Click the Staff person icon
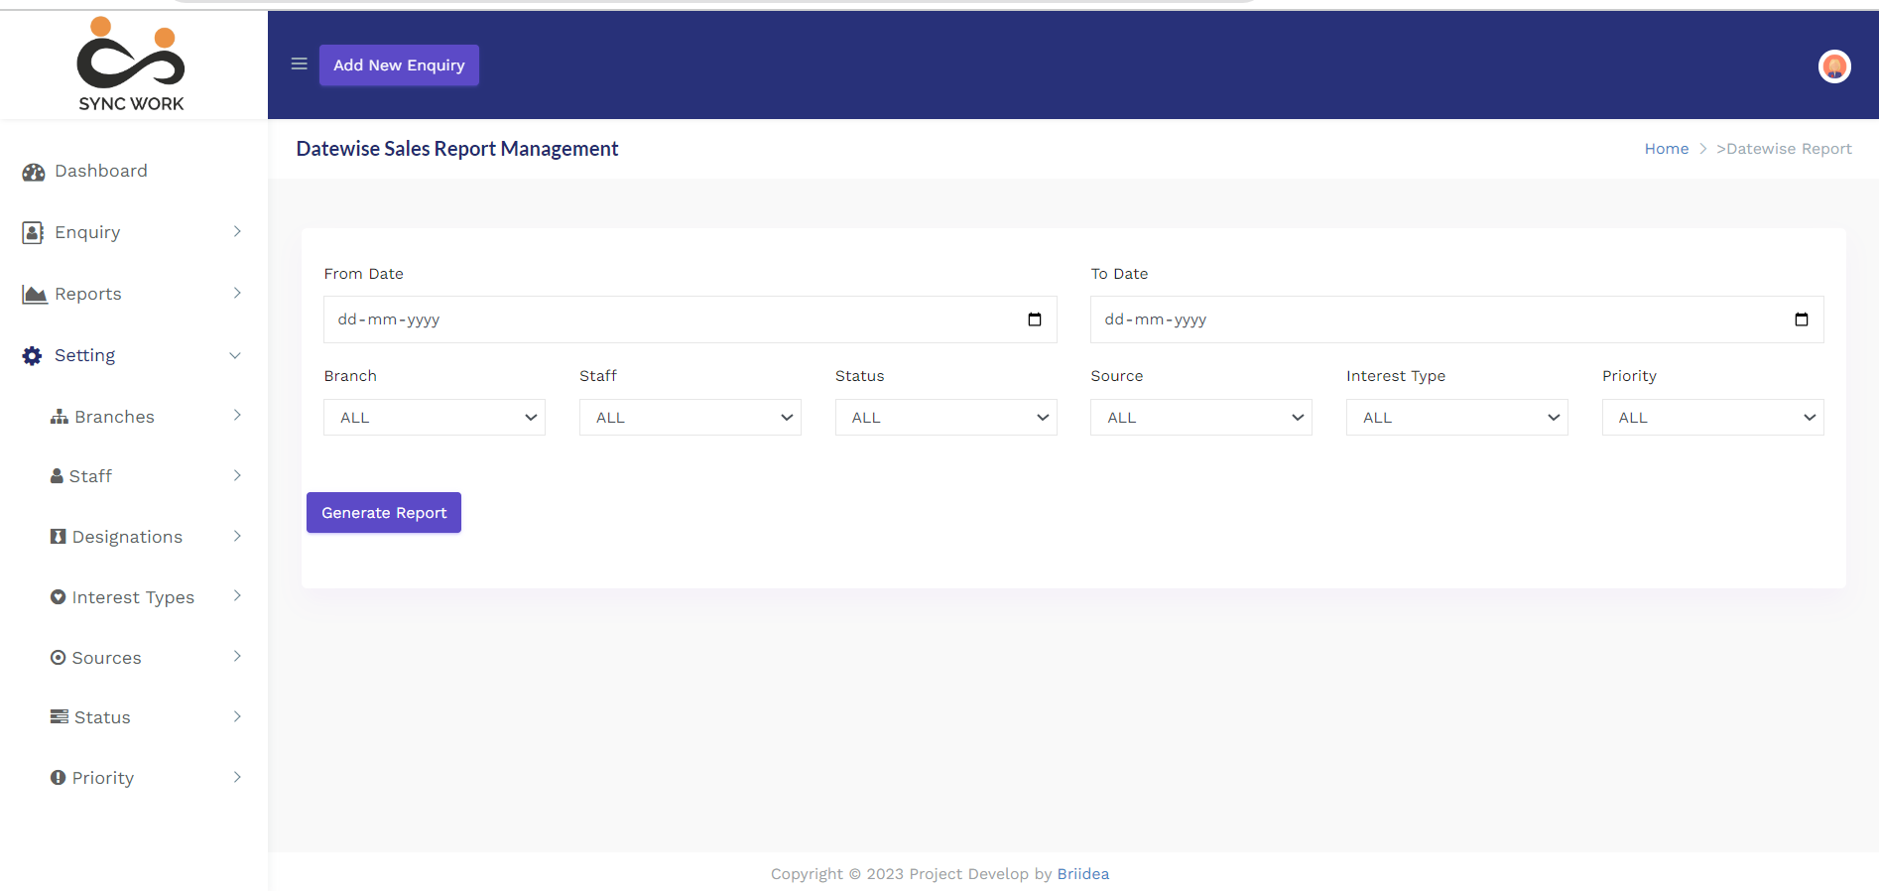1879x891 pixels. (x=57, y=476)
